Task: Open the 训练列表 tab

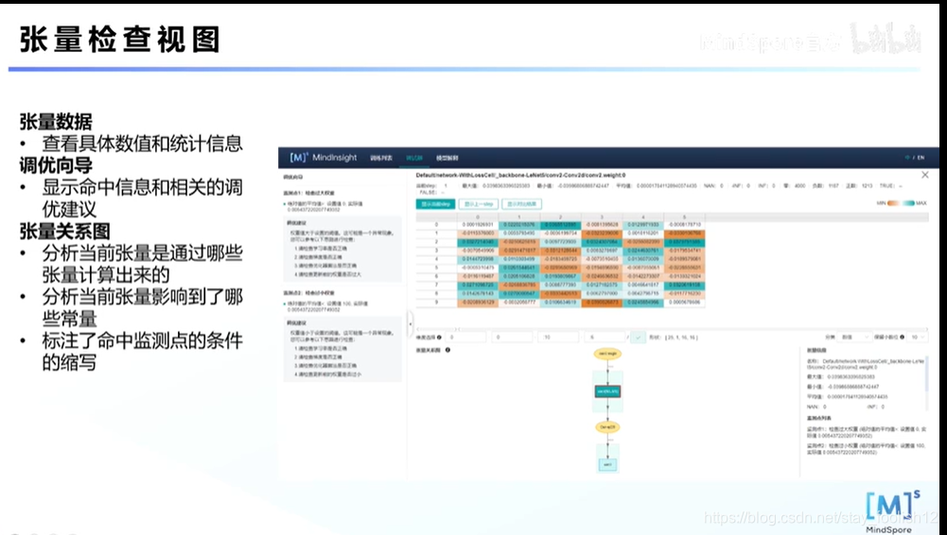Action: click(380, 158)
